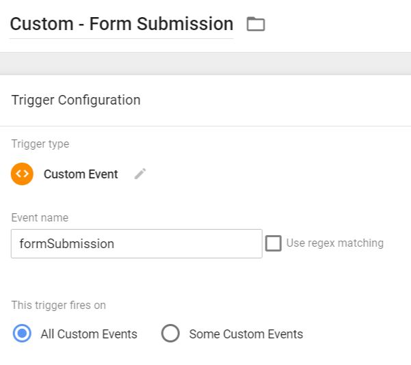This screenshot has width=411, height=365.
Task: Click the 'Event name' field label
Action: click(x=40, y=218)
